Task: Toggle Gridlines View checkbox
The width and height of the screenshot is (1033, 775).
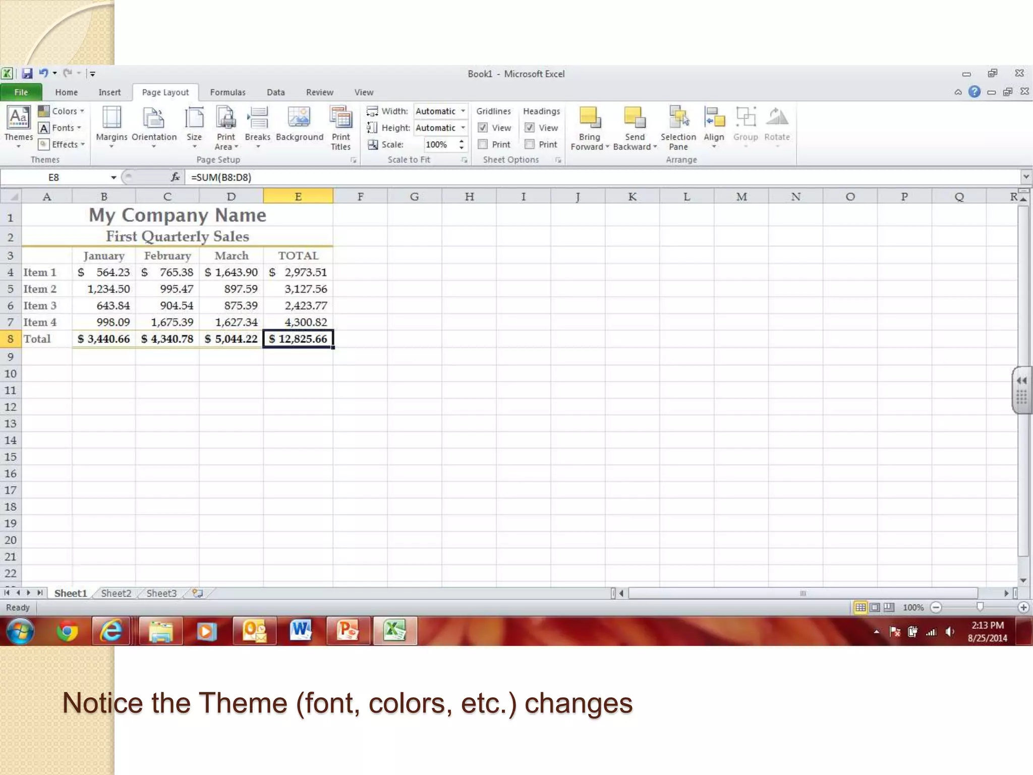Action: pyautogui.click(x=483, y=128)
